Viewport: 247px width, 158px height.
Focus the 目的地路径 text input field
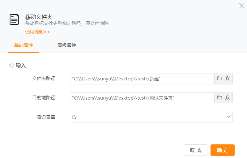pos(142,98)
